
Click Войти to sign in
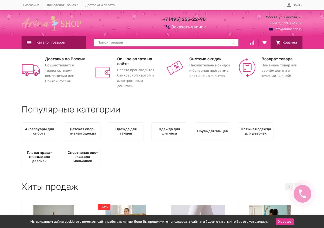[295, 5]
